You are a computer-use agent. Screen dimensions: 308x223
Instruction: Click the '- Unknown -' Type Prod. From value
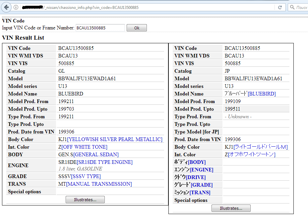238,117
